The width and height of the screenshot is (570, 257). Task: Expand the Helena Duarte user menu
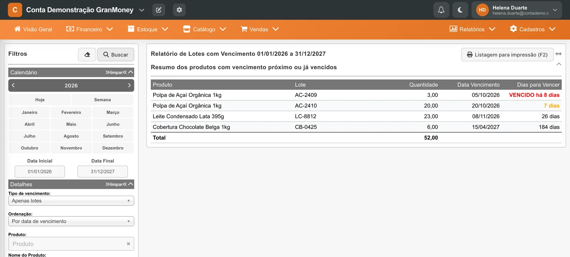point(555,10)
